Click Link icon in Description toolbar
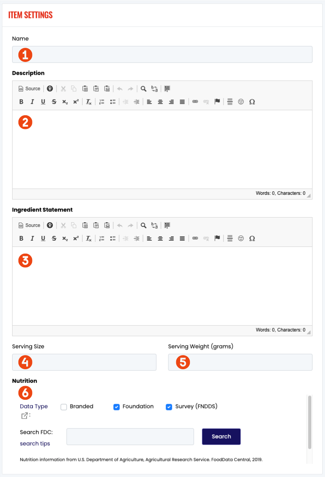Viewport: 325px width, 477px height. 195,102
